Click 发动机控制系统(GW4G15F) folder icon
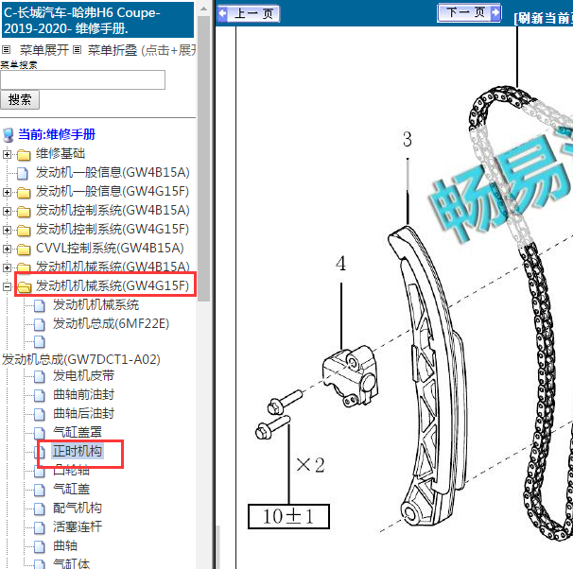 tap(24, 231)
